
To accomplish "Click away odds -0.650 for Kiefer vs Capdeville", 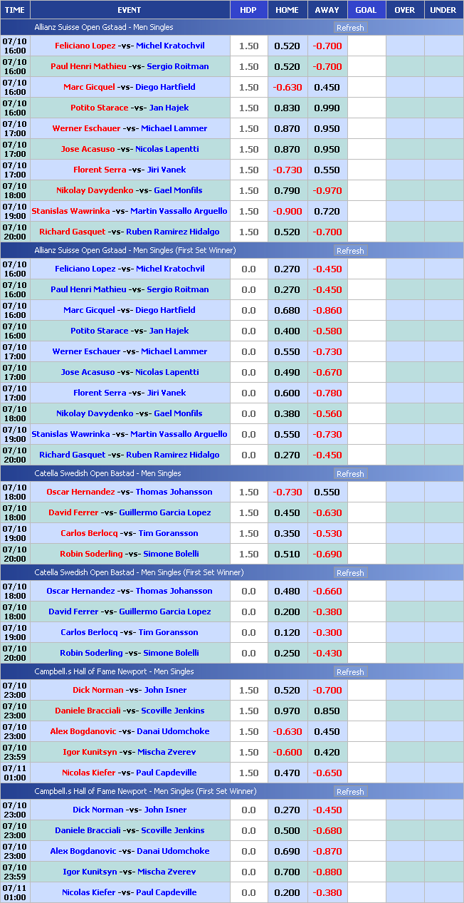I will coord(327,773).
